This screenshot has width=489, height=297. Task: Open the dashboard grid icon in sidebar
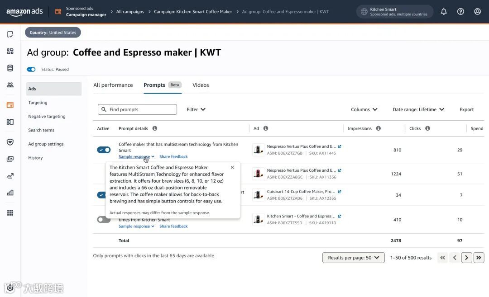pyautogui.click(x=10, y=51)
